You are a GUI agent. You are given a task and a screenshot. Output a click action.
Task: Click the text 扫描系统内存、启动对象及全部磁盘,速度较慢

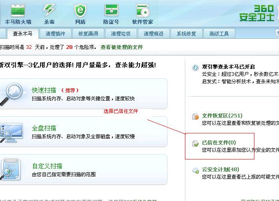point(83,137)
